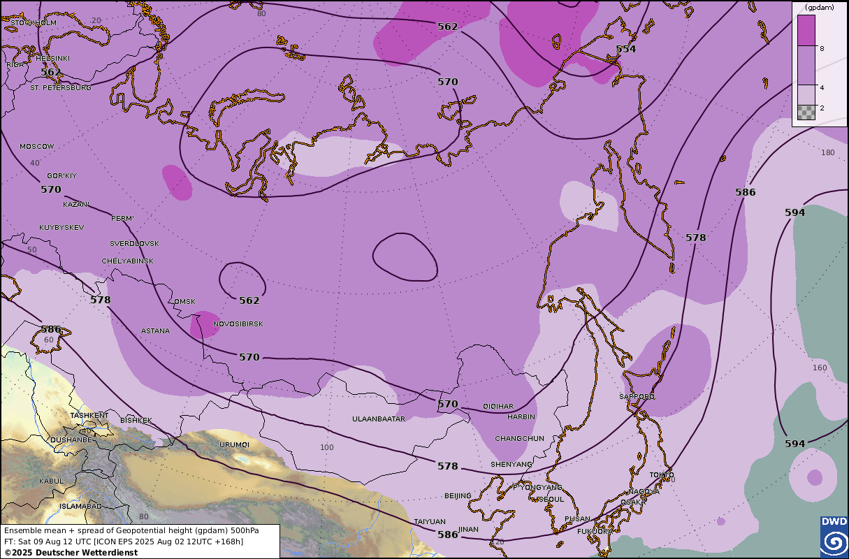Select the ASTANA city label
The height and width of the screenshot is (559, 849).
coord(155,331)
